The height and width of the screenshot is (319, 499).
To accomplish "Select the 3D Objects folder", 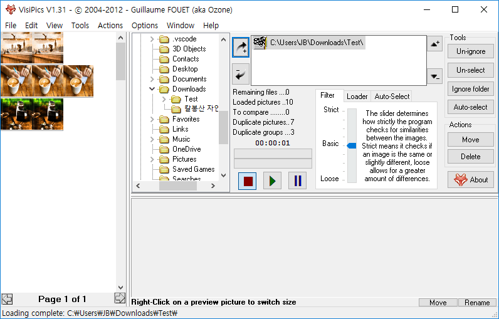I will tap(182, 49).
